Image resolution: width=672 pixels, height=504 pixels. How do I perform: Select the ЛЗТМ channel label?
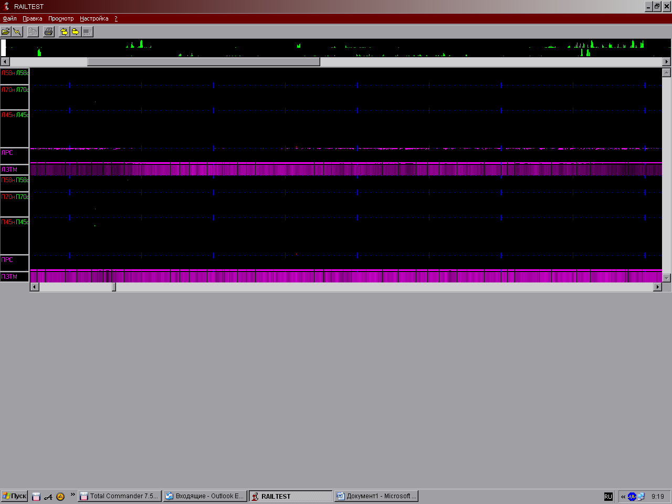tap(15, 170)
